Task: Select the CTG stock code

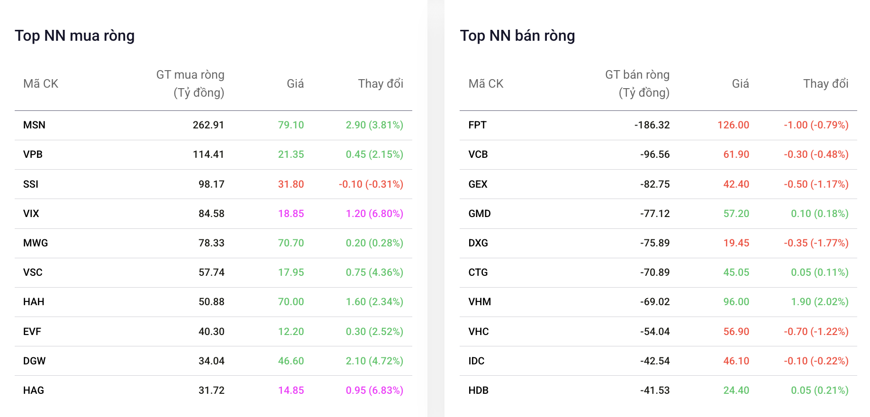Action: 478,272
